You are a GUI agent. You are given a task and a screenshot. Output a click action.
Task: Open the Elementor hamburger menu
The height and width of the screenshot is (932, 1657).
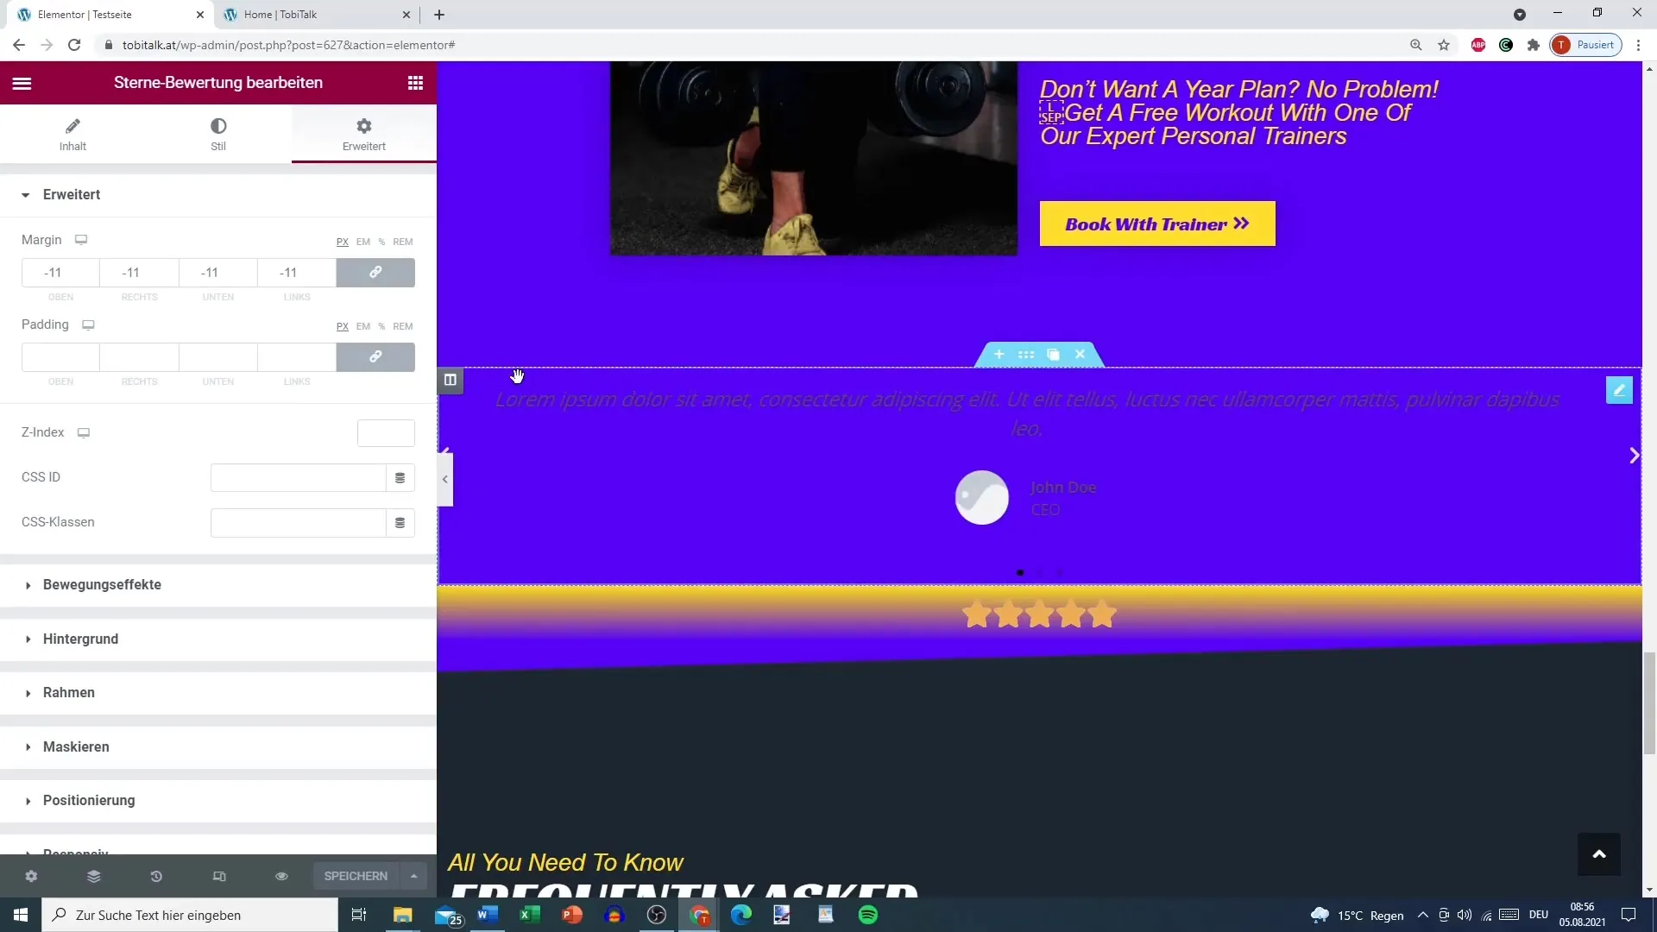[x=22, y=83]
